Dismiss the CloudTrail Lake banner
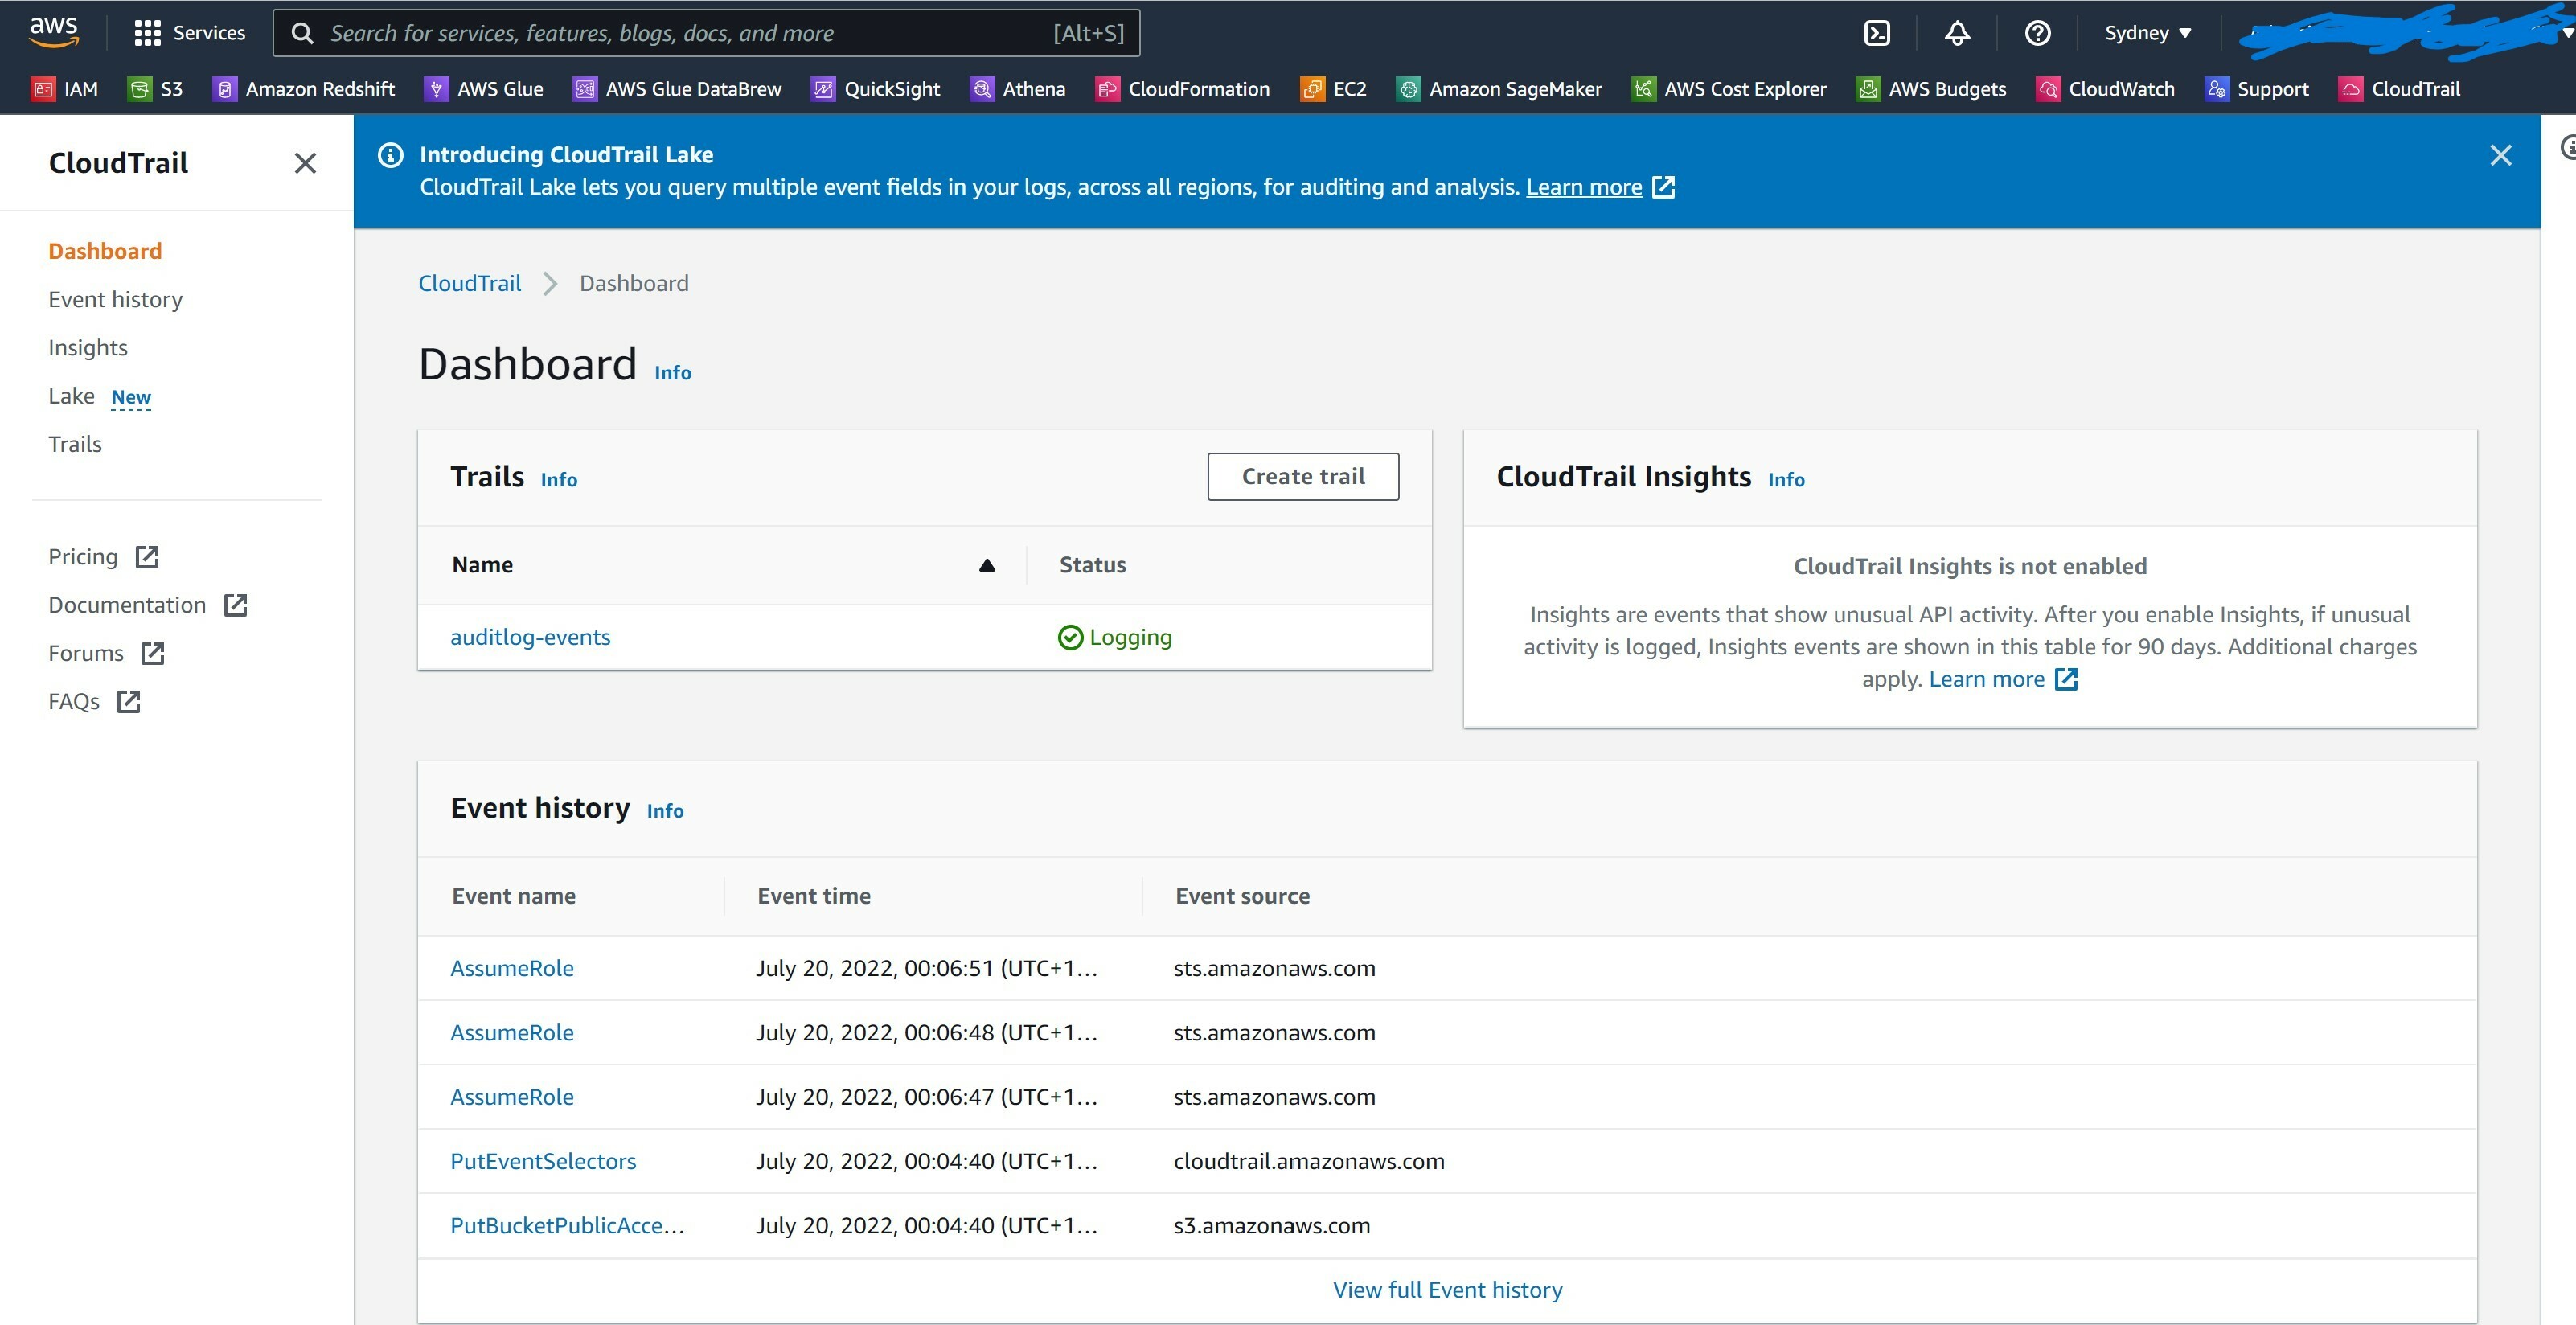This screenshot has height=1325, width=2576. (x=2500, y=155)
